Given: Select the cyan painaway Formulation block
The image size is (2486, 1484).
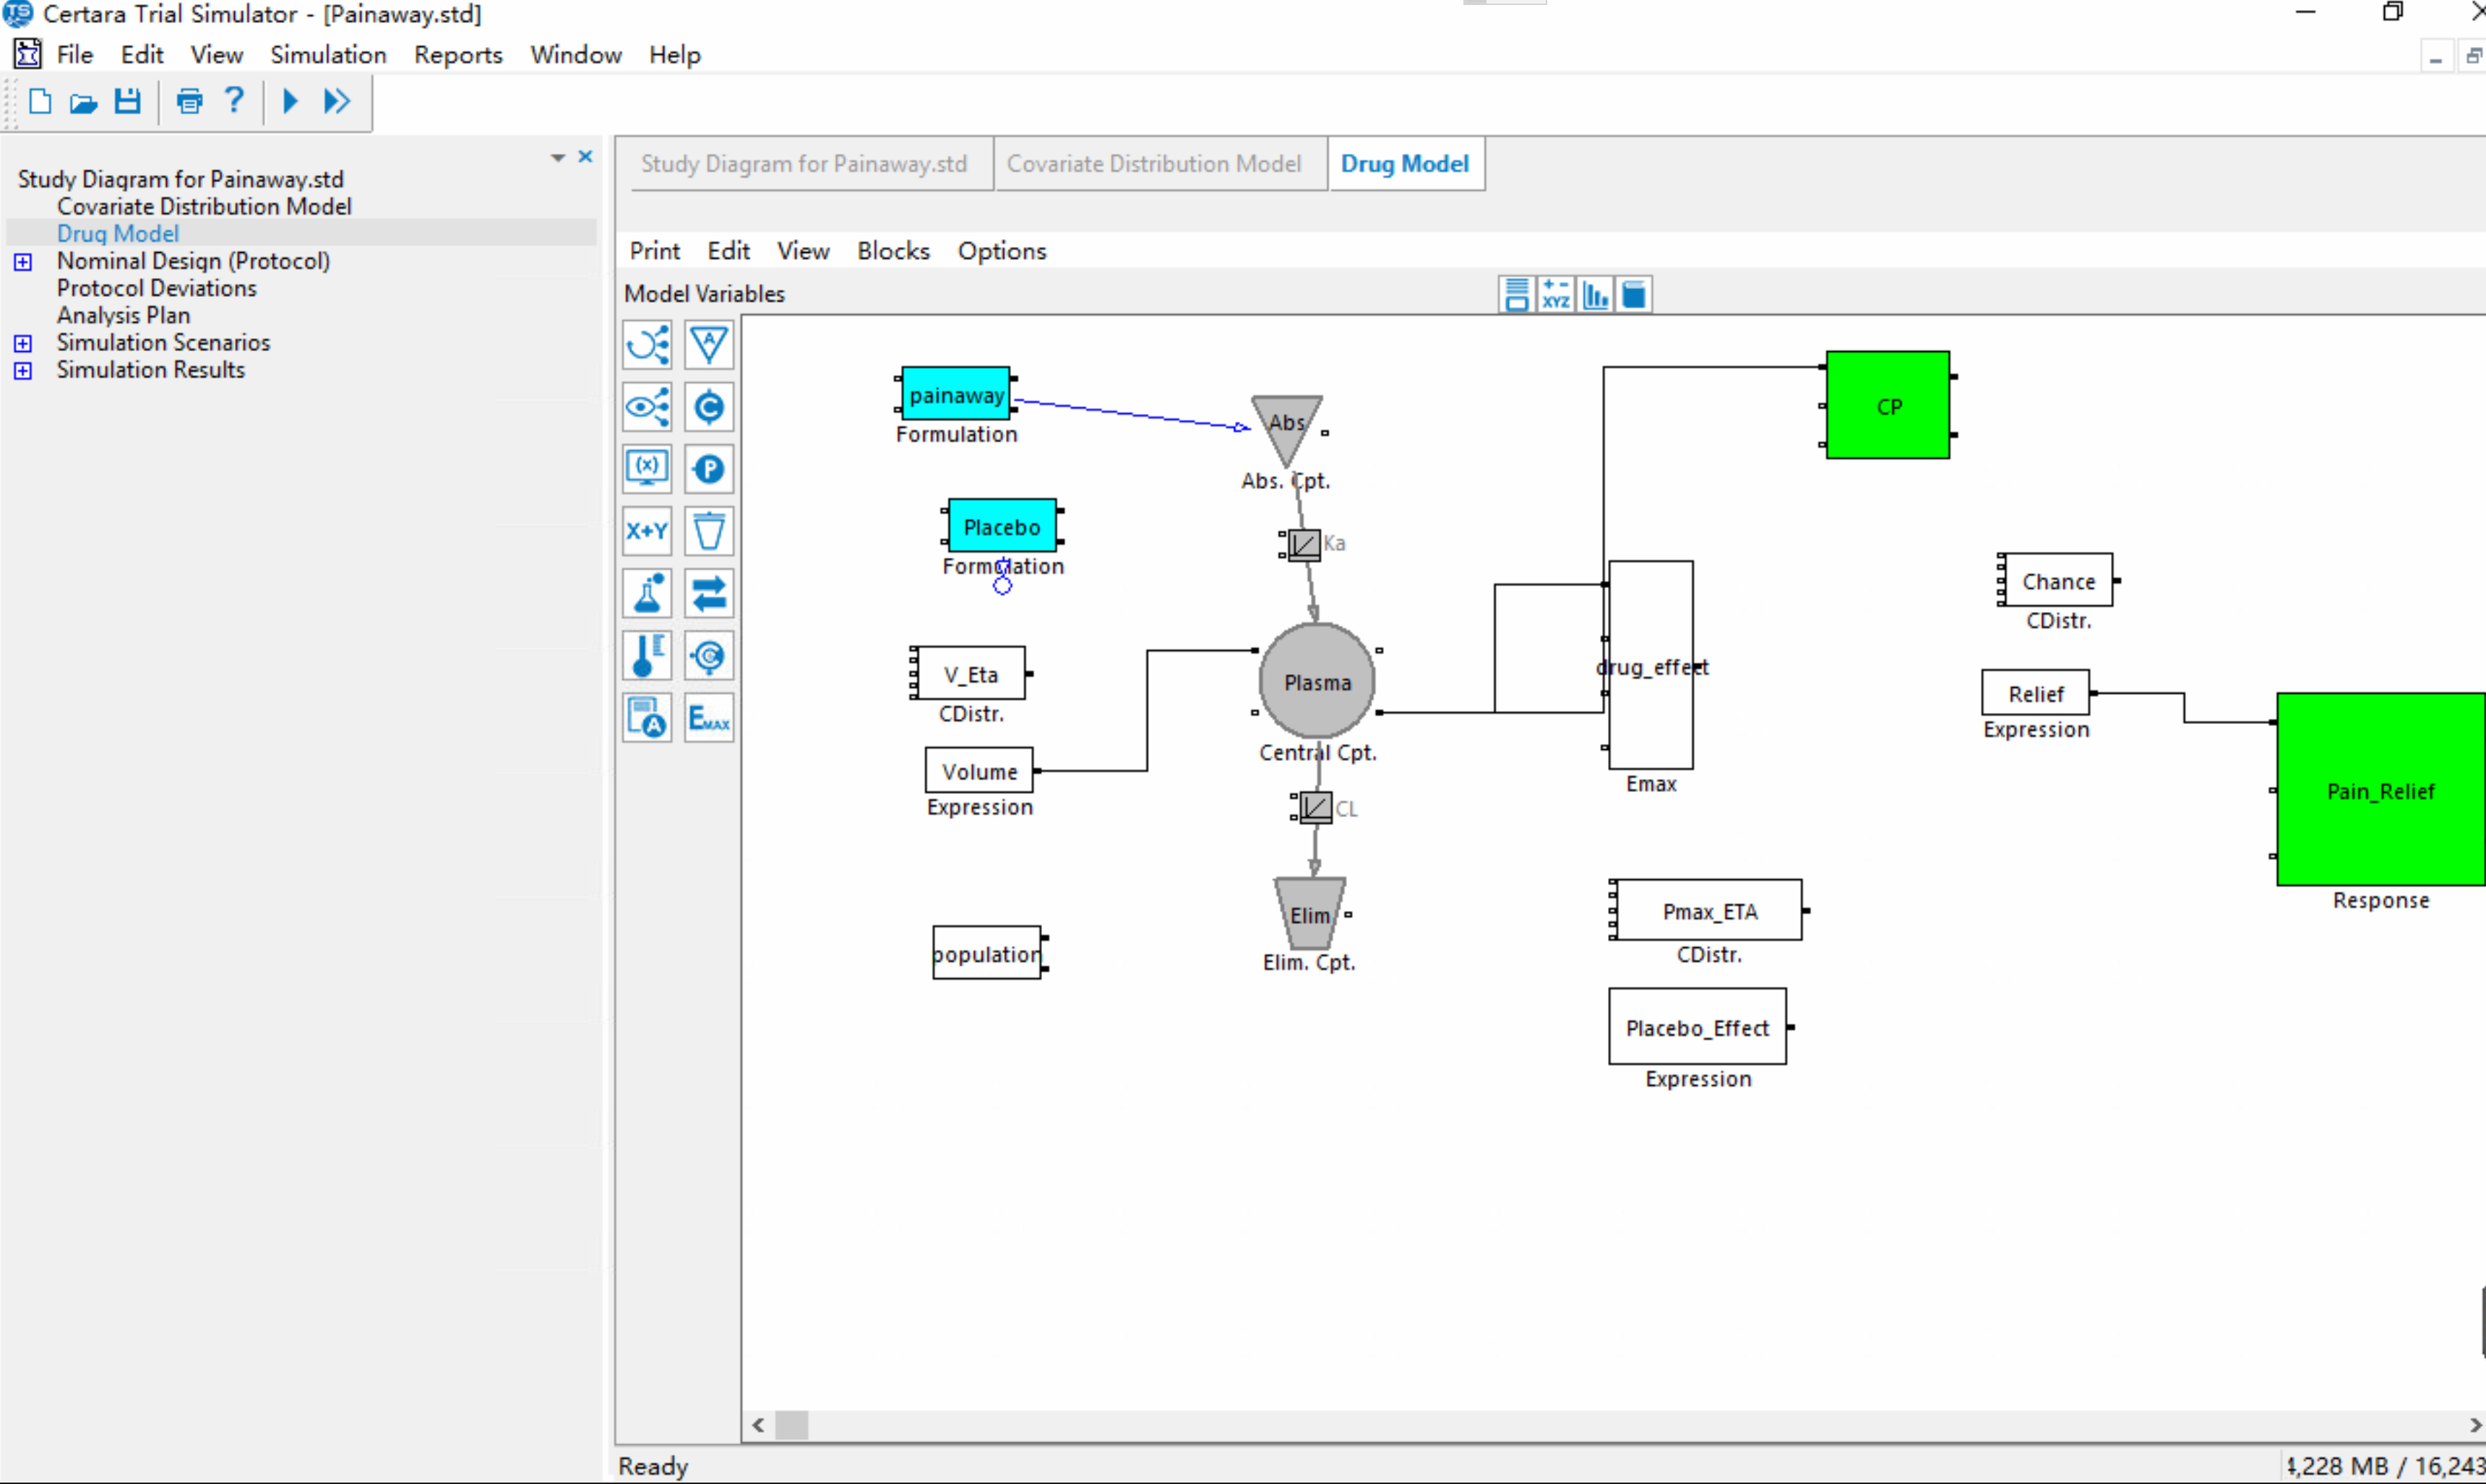Looking at the screenshot, I should (x=956, y=394).
